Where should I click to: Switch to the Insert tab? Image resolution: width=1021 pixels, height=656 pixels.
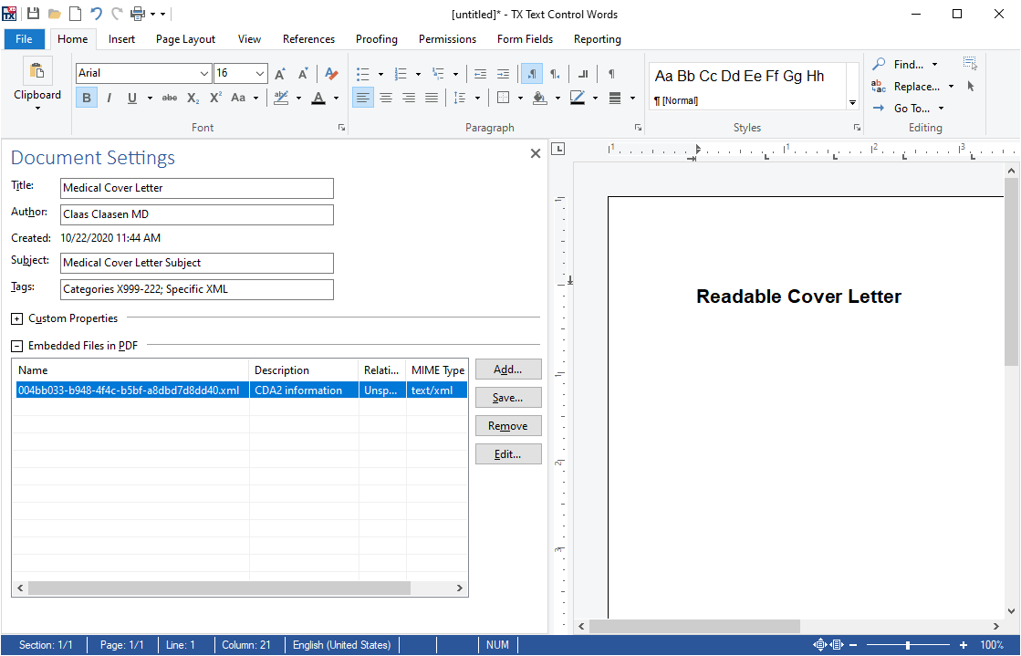click(x=121, y=39)
